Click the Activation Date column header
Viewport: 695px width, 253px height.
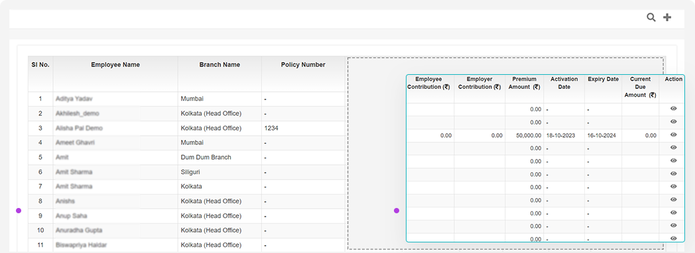[564, 83]
